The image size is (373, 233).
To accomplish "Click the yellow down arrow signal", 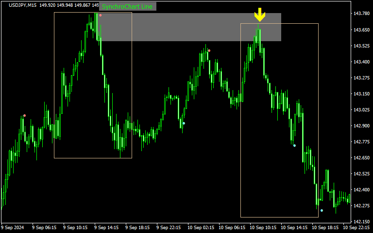I will click(260, 15).
